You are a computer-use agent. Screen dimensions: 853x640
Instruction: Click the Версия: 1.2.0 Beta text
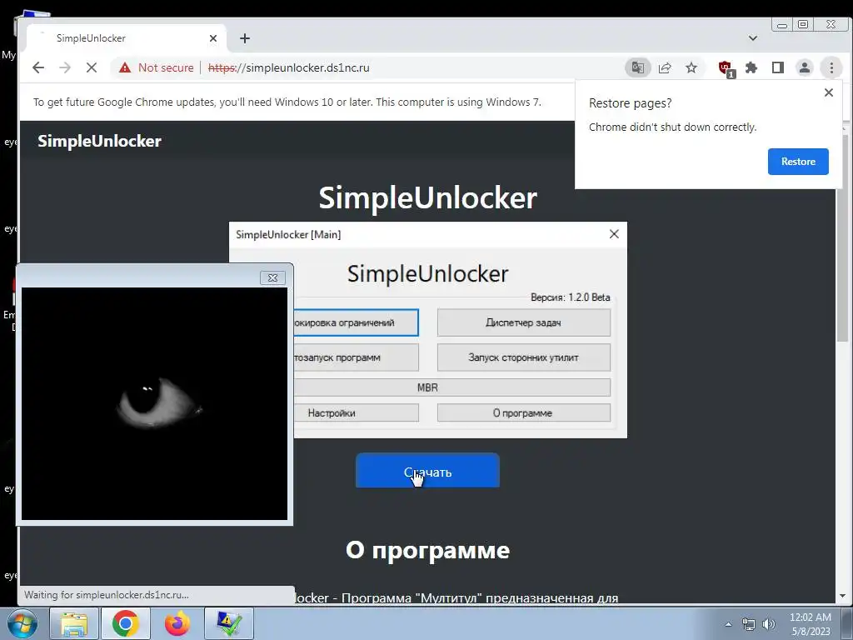570,297
